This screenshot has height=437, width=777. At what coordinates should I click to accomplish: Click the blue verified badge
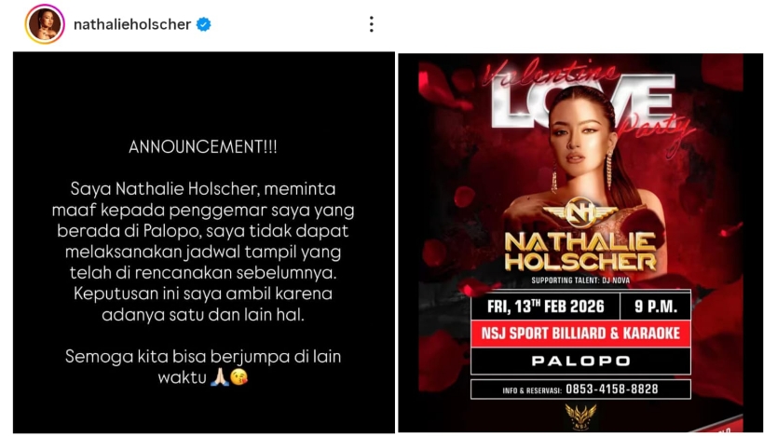tap(204, 24)
